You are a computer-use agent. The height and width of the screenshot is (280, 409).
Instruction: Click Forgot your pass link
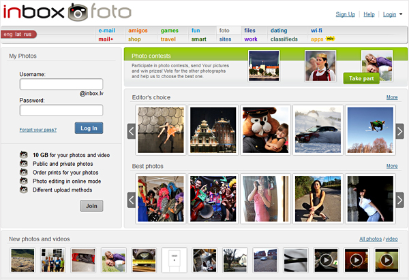tap(37, 129)
